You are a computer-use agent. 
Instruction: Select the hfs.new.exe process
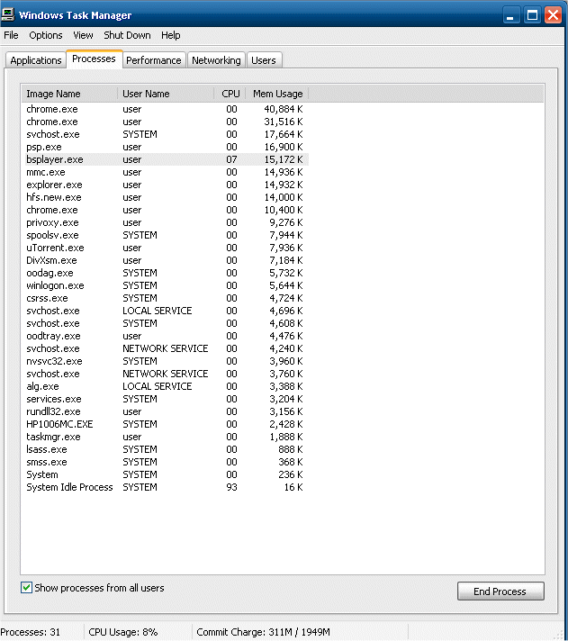coord(165,197)
